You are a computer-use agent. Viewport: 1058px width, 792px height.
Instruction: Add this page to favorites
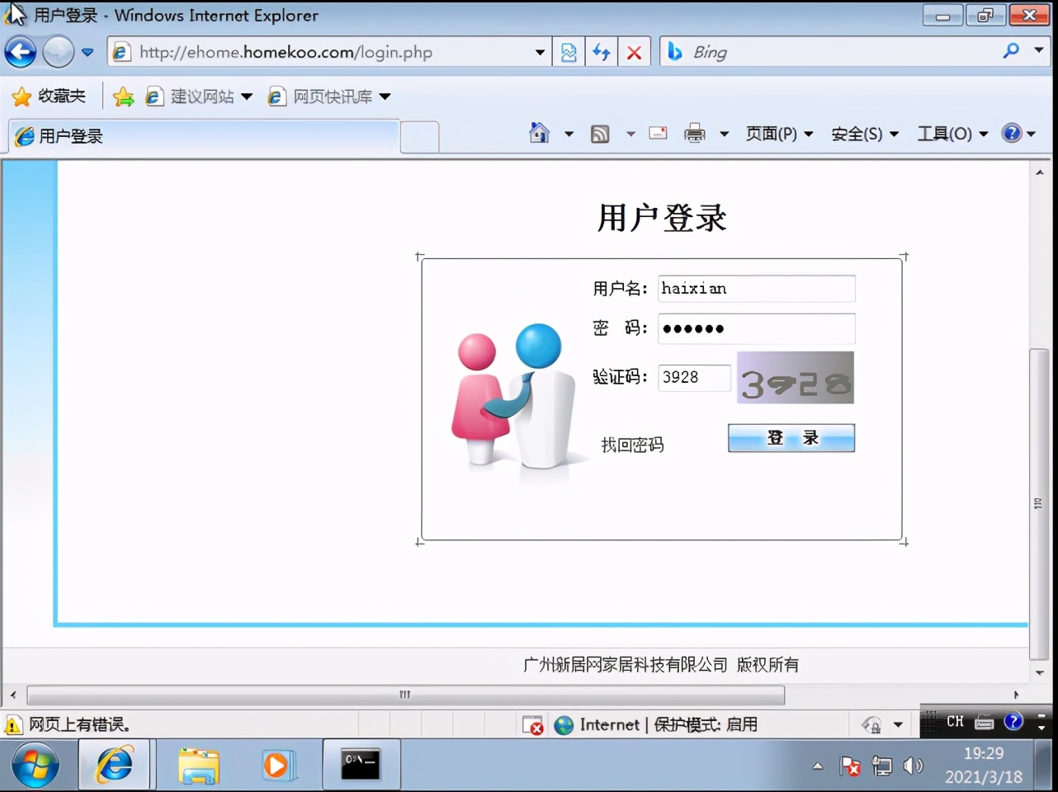(x=122, y=96)
